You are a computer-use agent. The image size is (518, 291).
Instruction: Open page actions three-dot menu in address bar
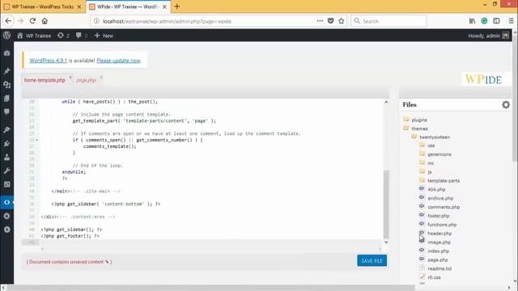(320, 21)
